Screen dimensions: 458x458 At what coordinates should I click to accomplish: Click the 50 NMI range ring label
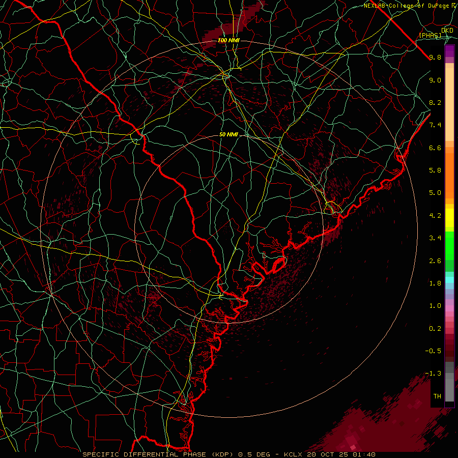pos(228,134)
